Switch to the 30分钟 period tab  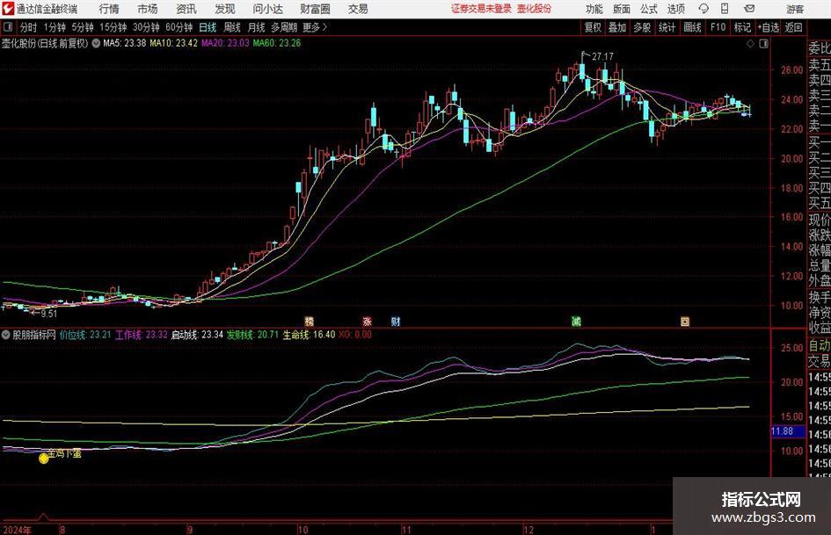point(146,27)
